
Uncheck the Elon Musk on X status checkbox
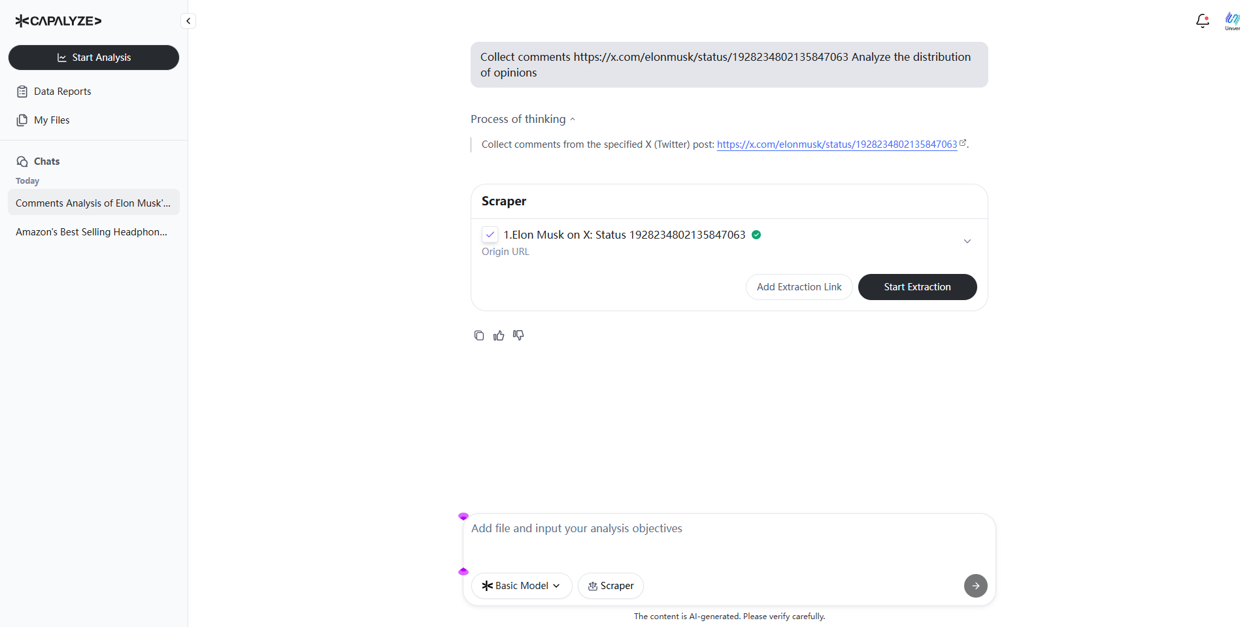(490, 235)
